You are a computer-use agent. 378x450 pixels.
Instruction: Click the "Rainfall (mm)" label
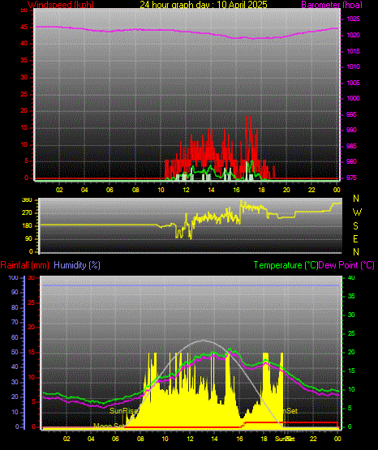pyautogui.click(x=24, y=265)
